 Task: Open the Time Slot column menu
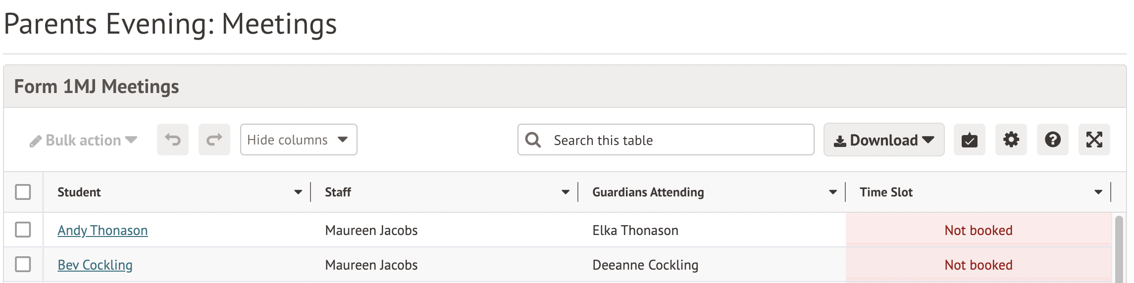[x=1098, y=192]
